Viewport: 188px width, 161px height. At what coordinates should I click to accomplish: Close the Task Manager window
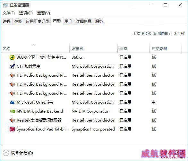[180, 5]
